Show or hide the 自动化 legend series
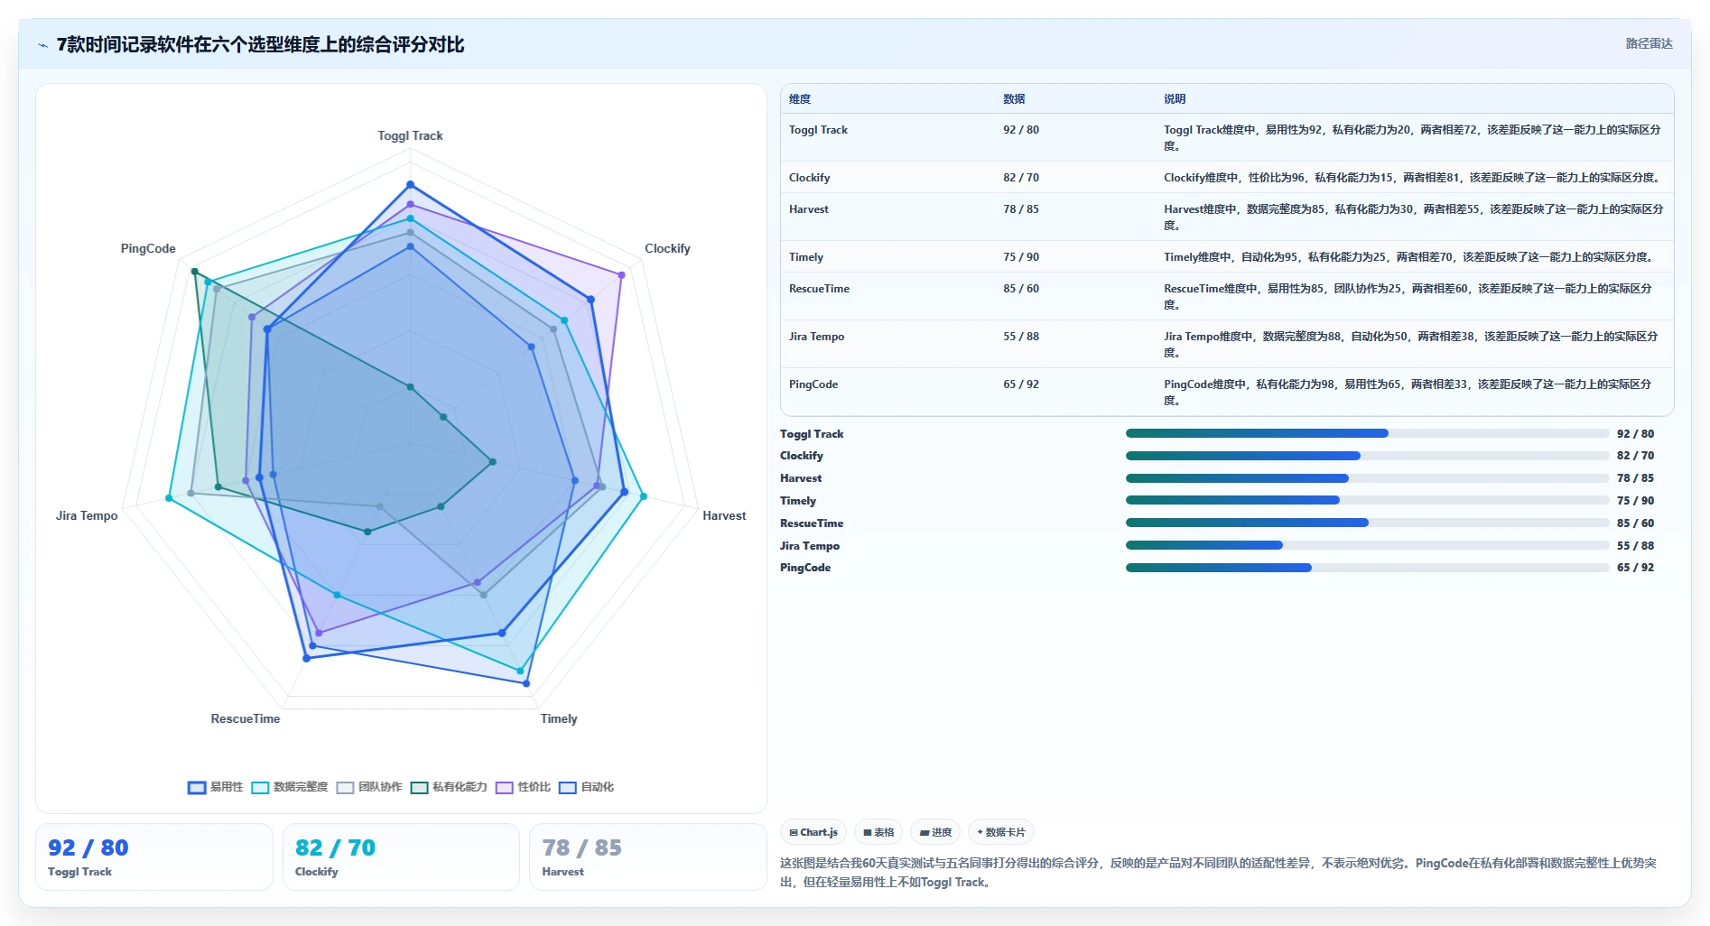The width and height of the screenshot is (1710, 926). 586,787
